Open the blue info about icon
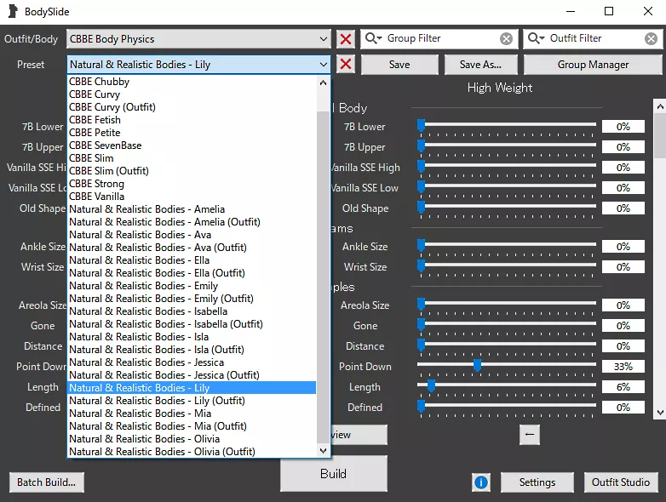The width and height of the screenshot is (666, 502). click(x=481, y=482)
